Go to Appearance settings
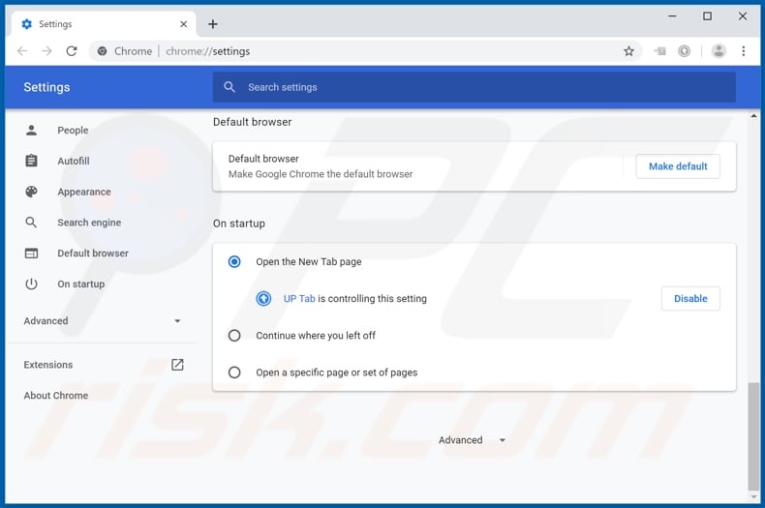The image size is (765, 508). (84, 192)
